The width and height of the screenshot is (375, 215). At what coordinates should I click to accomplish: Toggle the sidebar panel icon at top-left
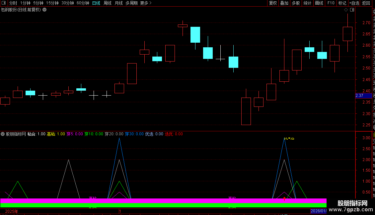click(4, 3)
